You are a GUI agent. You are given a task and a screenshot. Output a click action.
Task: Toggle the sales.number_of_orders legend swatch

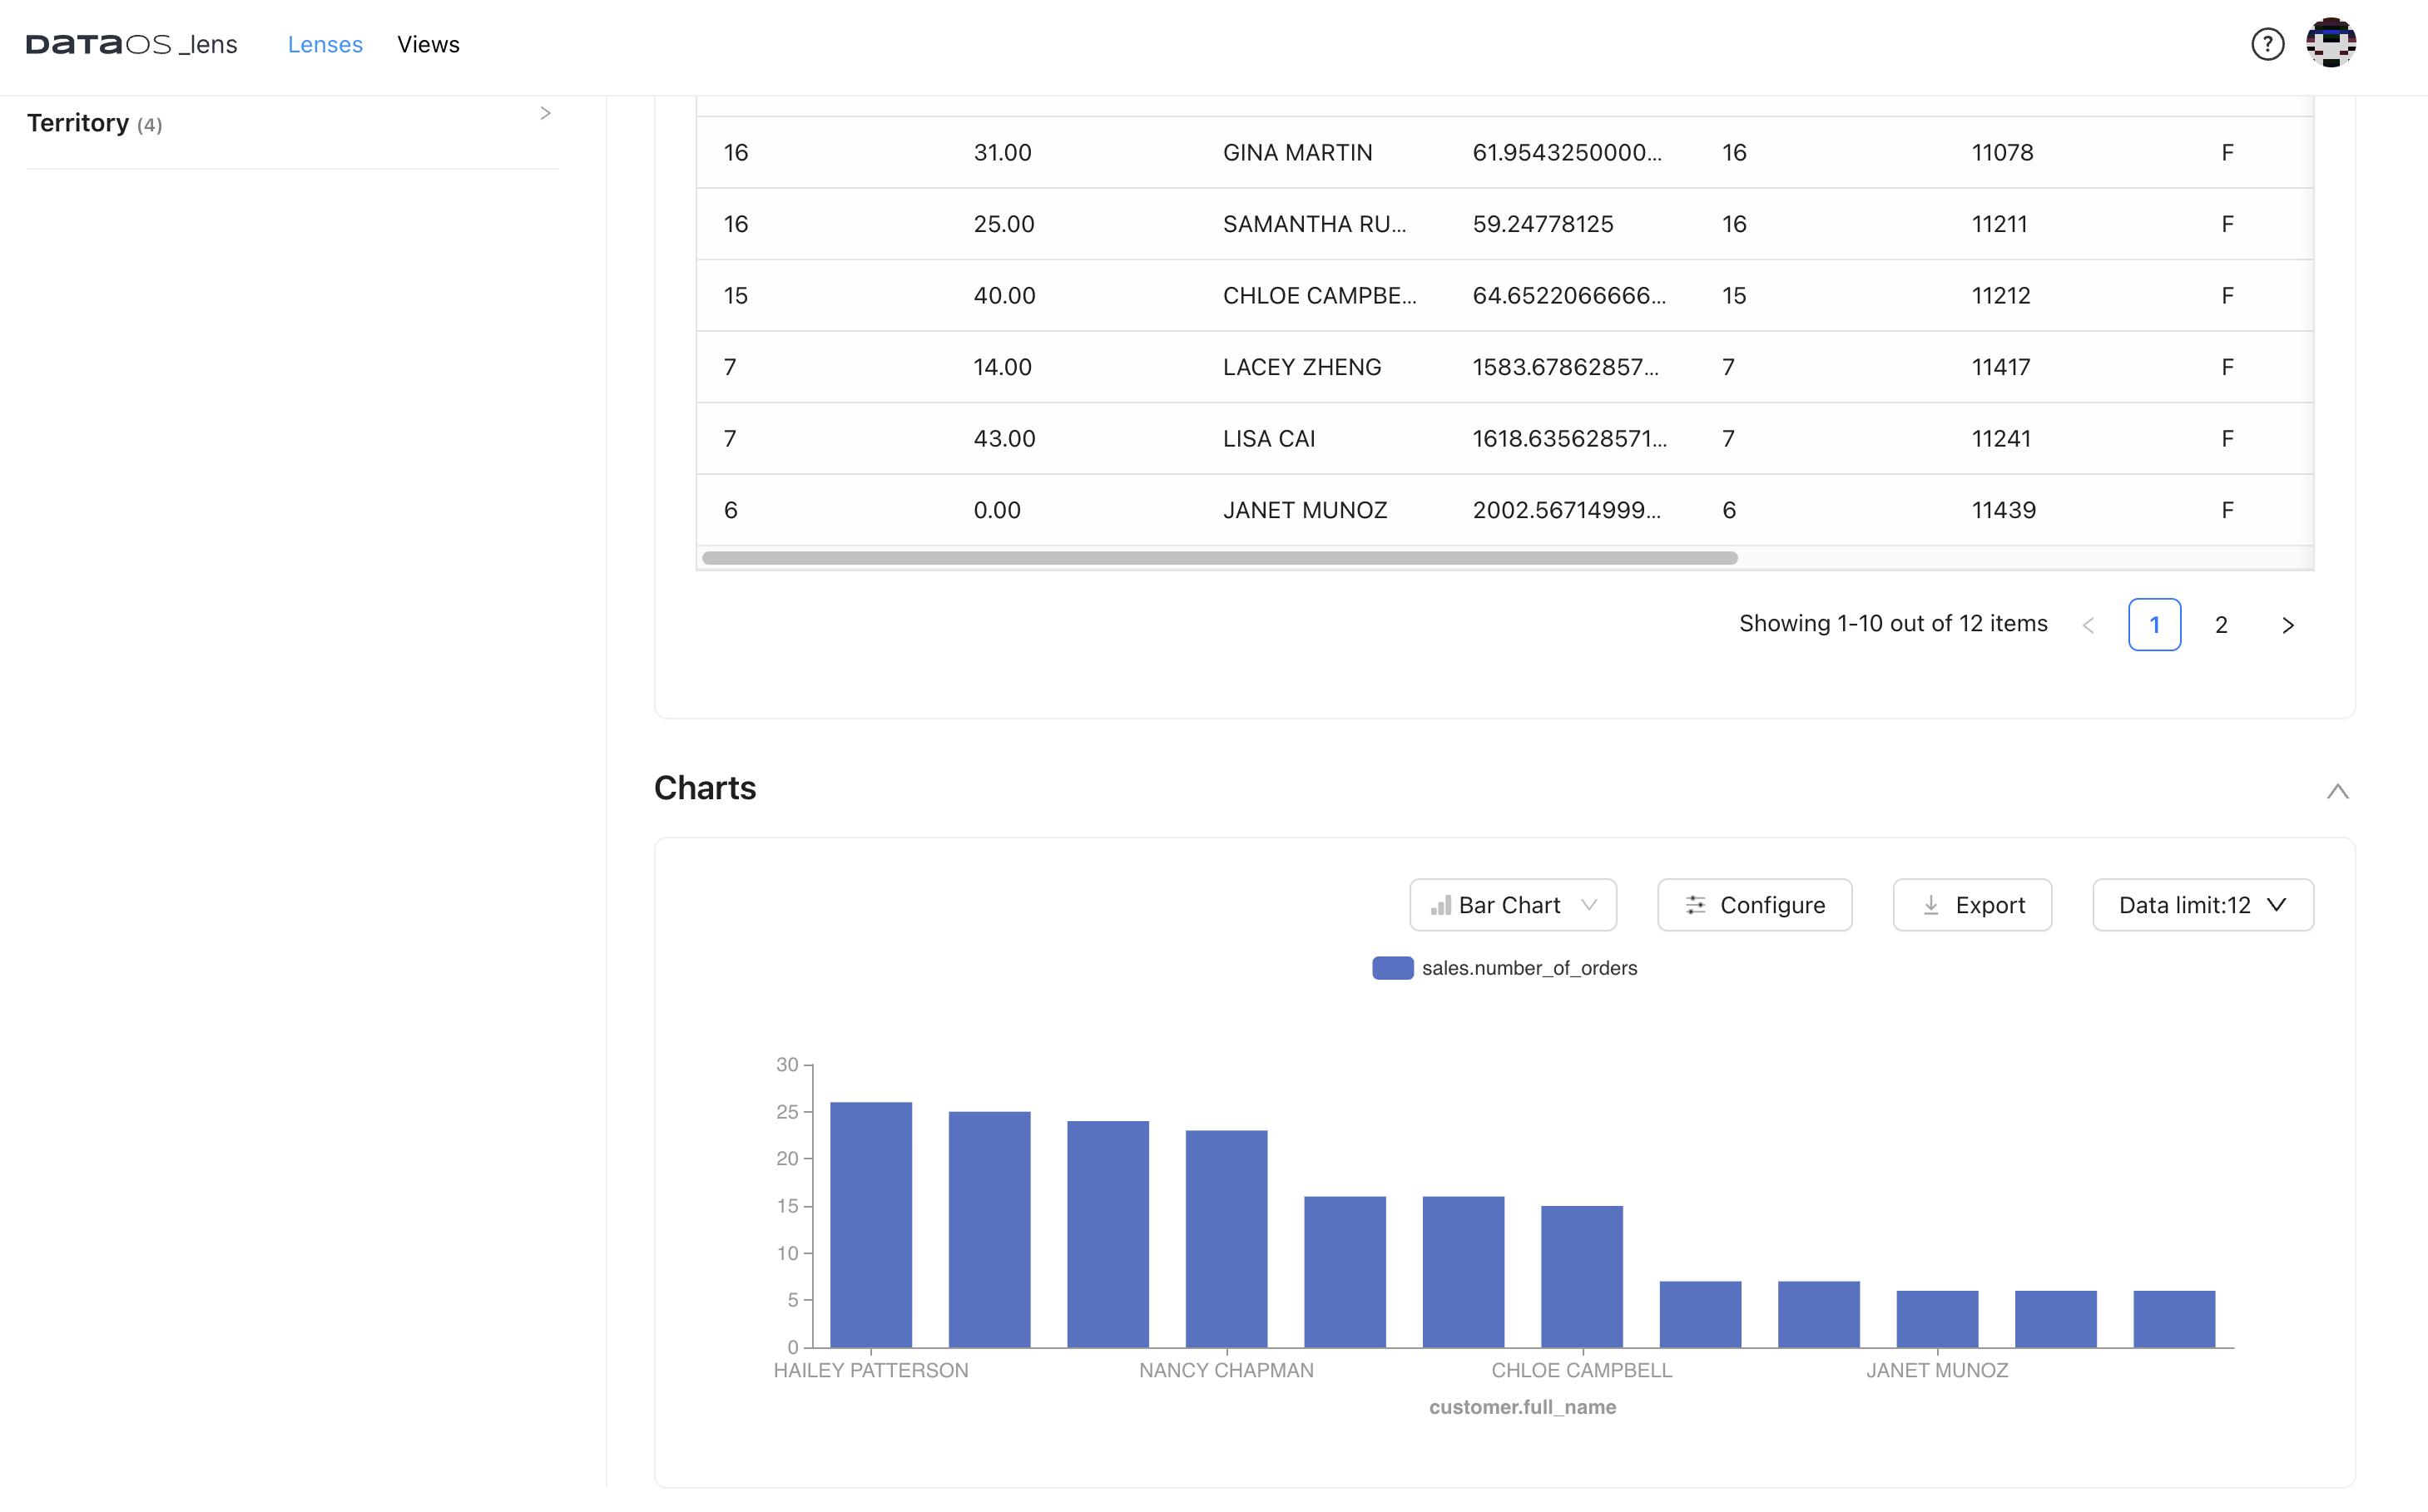pyautogui.click(x=1391, y=968)
